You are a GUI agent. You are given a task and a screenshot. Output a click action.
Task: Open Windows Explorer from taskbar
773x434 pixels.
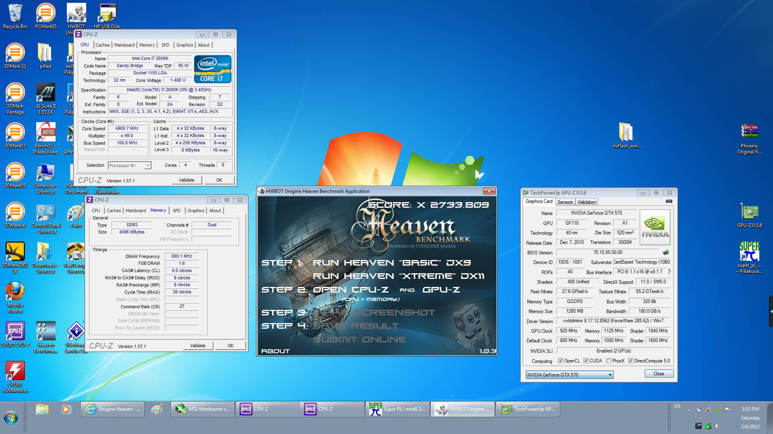click(42, 409)
